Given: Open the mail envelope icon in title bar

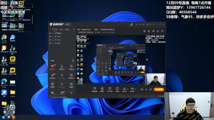Looking at the screenshot, I should [x=140, y=25].
